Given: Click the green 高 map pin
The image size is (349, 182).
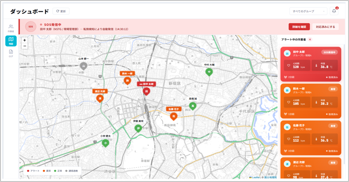Looking at the screenshot, I should tap(193, 106).
